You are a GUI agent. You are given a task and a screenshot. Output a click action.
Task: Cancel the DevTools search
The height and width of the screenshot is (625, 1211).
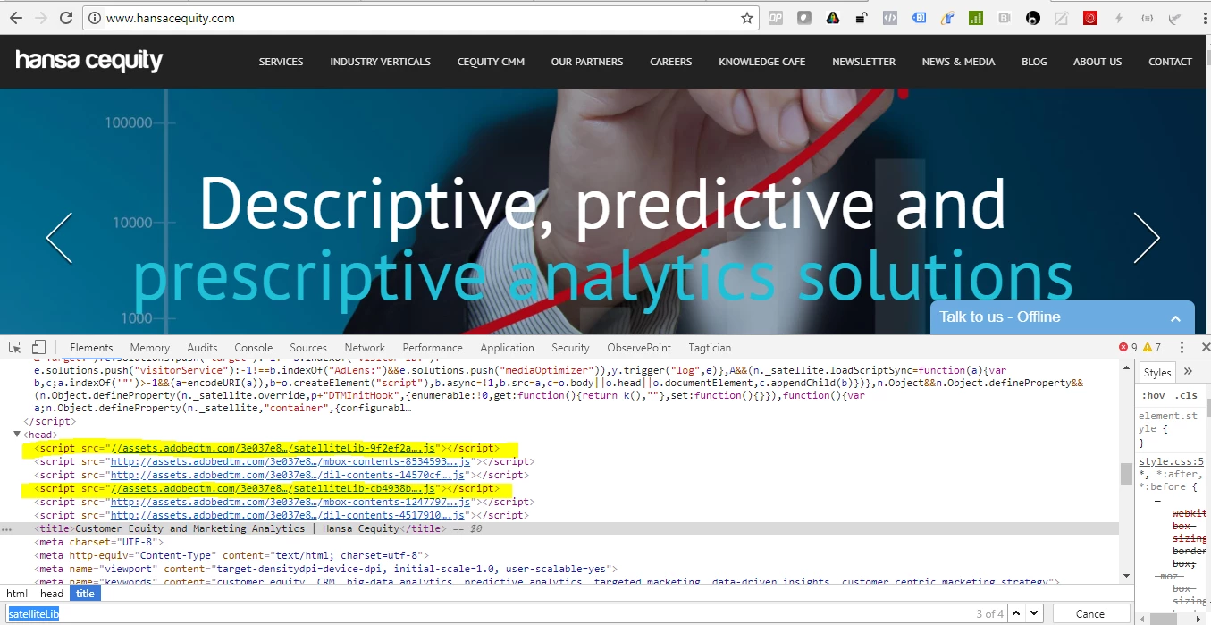pyautogui.click(x=1091, y=613)
